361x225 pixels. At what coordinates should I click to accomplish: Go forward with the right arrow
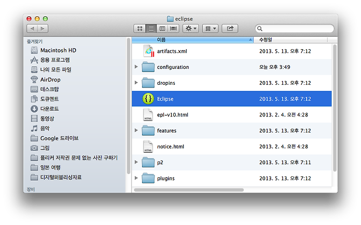click(x=42, y=28)
